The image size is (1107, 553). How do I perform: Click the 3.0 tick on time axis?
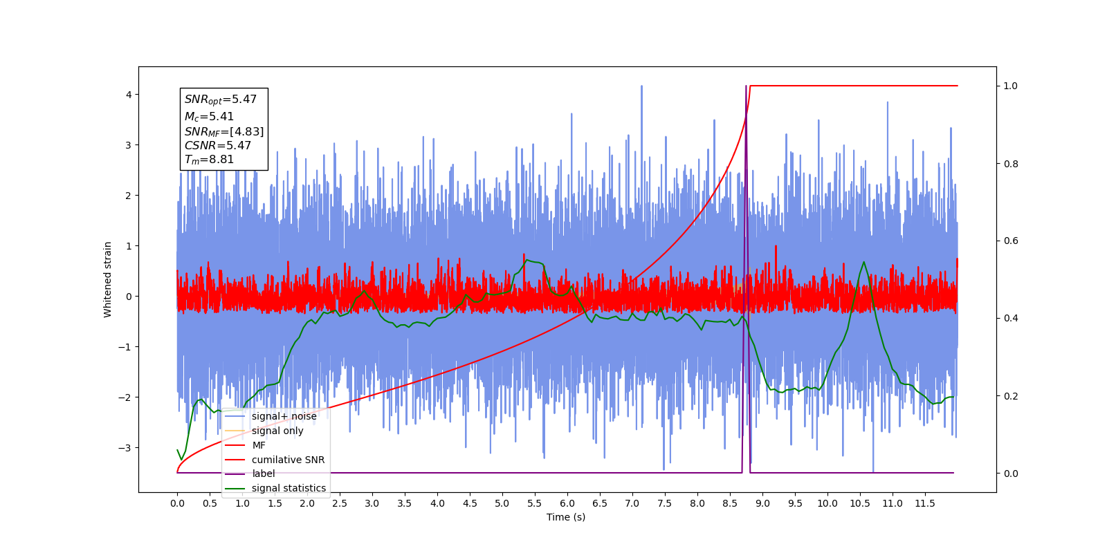click(x=372, y=503)
